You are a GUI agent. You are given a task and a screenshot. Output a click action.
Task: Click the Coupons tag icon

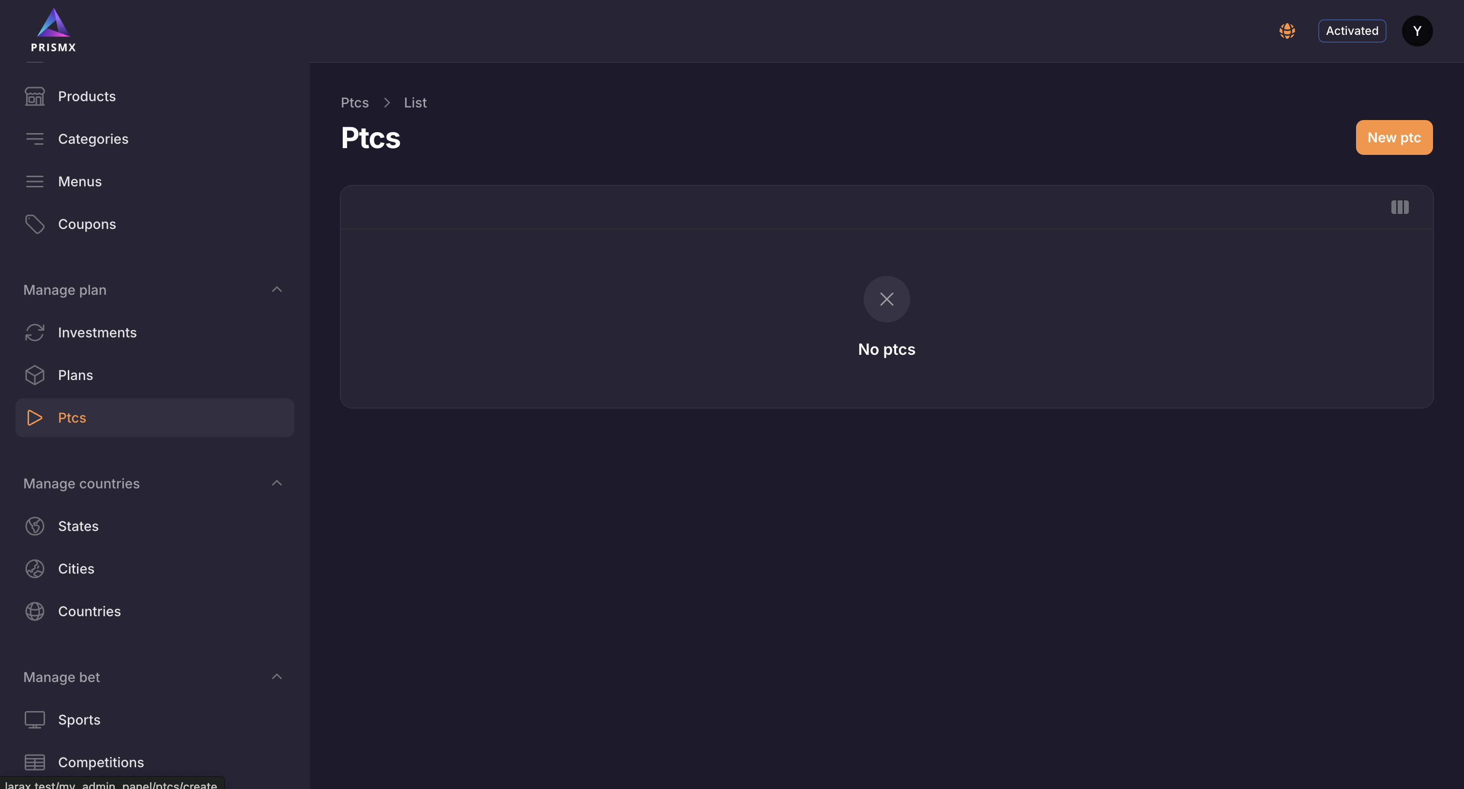[x=35, y=225]
